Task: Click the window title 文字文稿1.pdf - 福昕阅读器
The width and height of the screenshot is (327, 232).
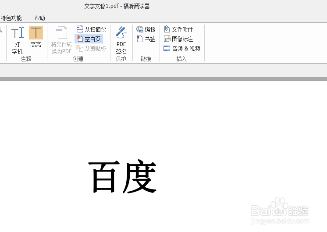Action: click(x=117, y=6)
